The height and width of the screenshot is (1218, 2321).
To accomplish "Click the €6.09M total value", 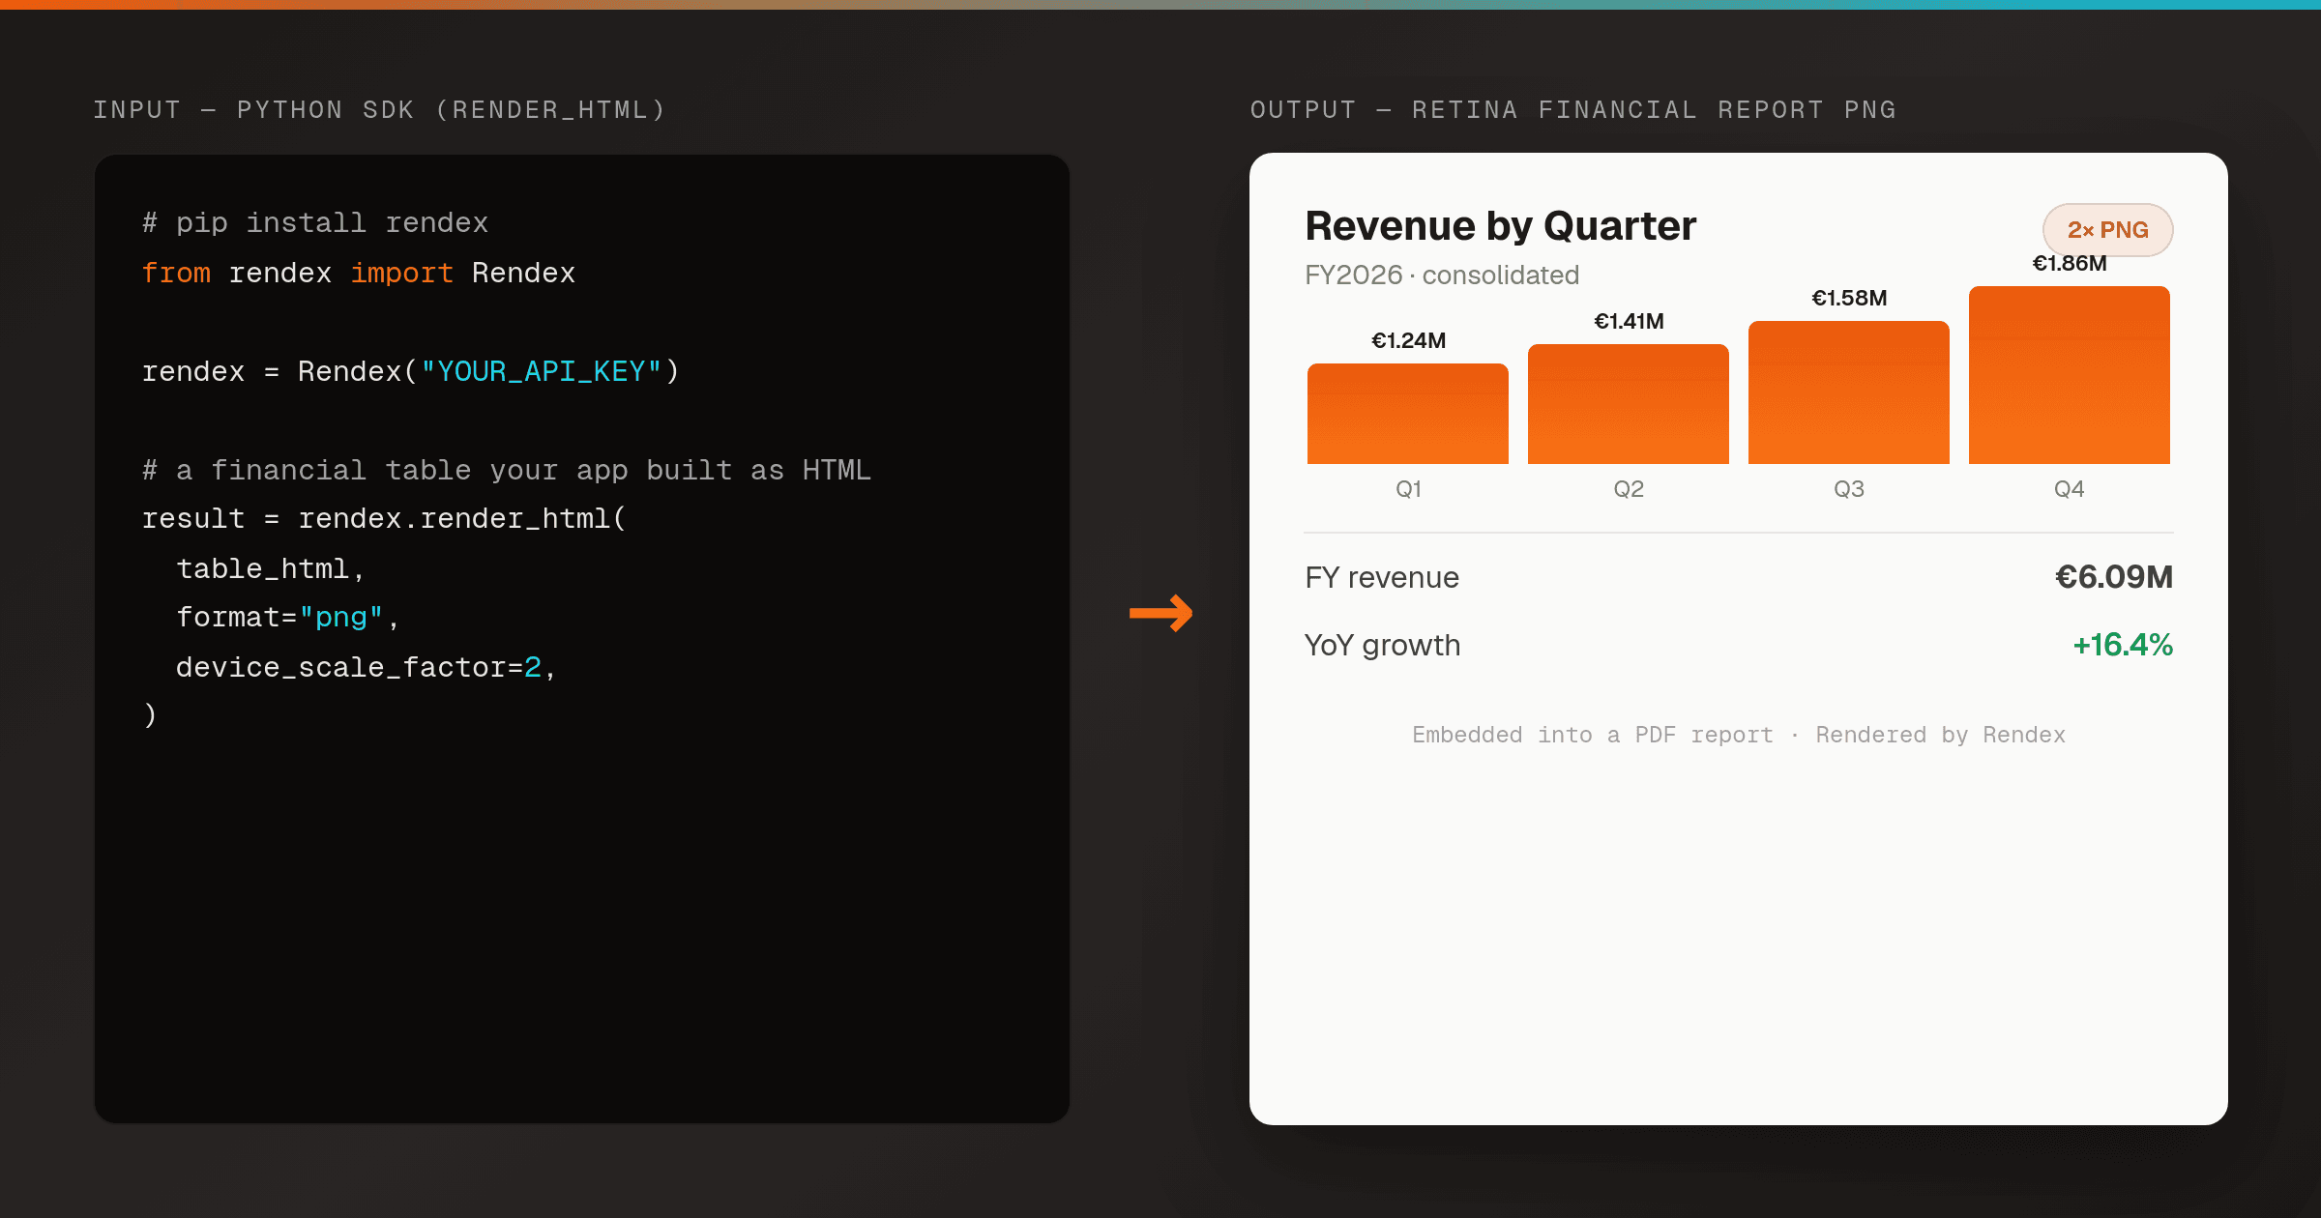I will coord(2114,577).
